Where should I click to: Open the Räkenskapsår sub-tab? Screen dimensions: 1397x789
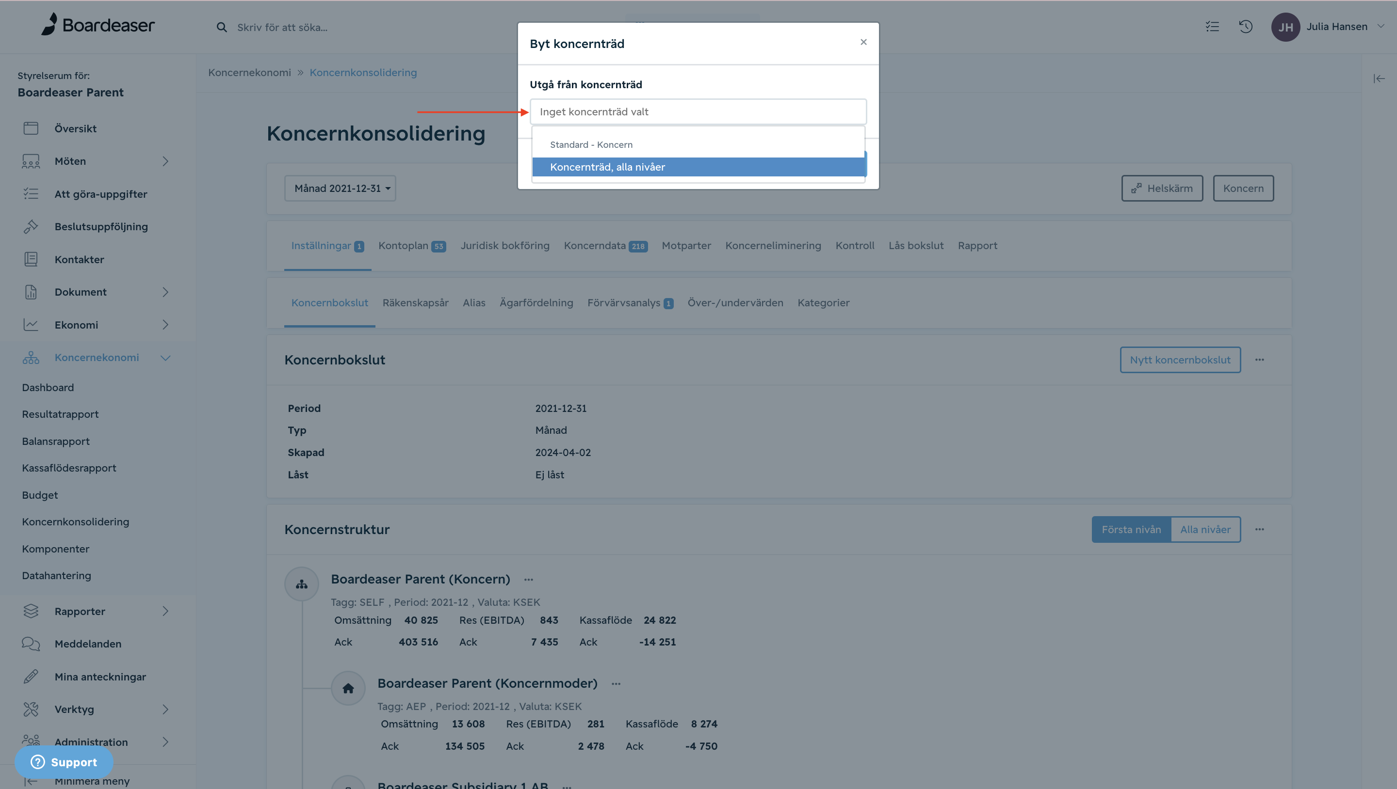pyautogui.click(x=415, y=302)
